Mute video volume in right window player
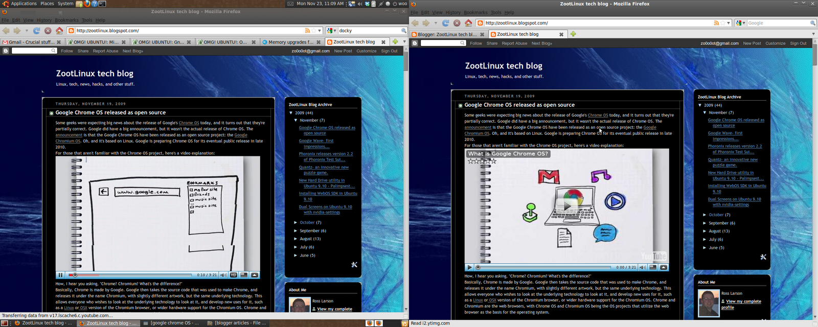 click(x=643, y=267)
